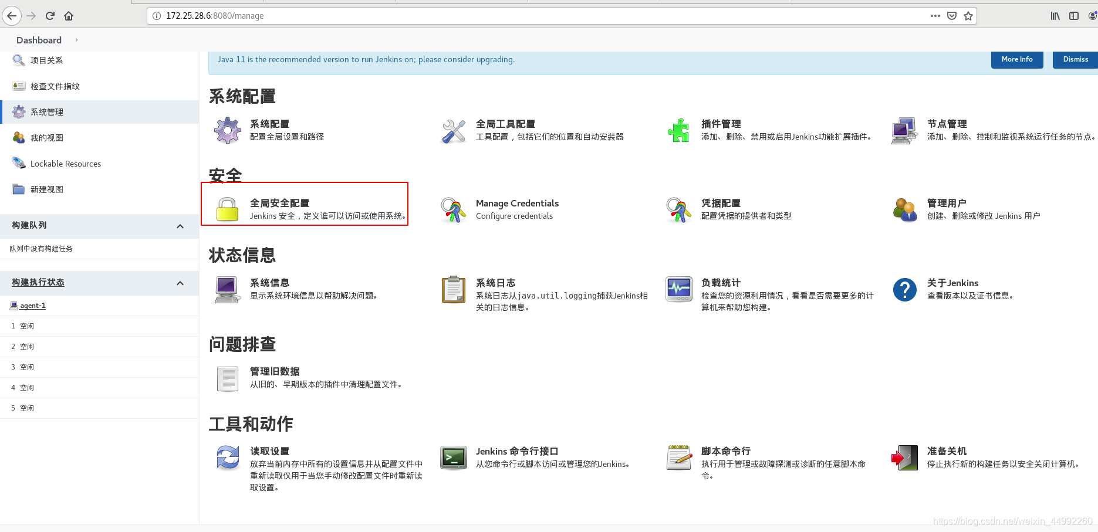The height and width of the screenshot is (532, 1098).
Task: Click the 项目关系 label in sidebar
Action: click(x=47, y=60)
